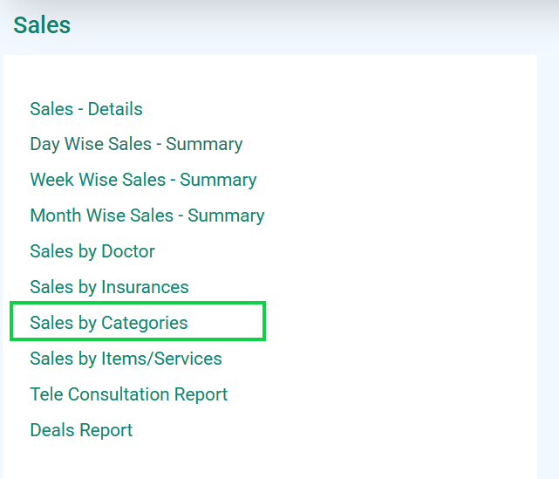This screenshot has width=559, height=479.
Task: Pick the daily sales summary entry
Action: coord(136,144)
